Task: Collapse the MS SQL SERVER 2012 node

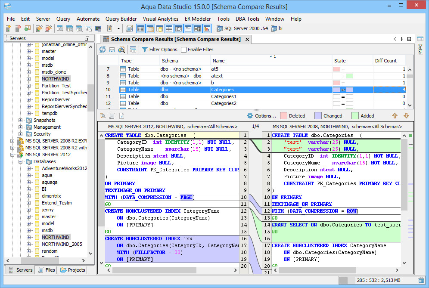Action: point(12,155)
